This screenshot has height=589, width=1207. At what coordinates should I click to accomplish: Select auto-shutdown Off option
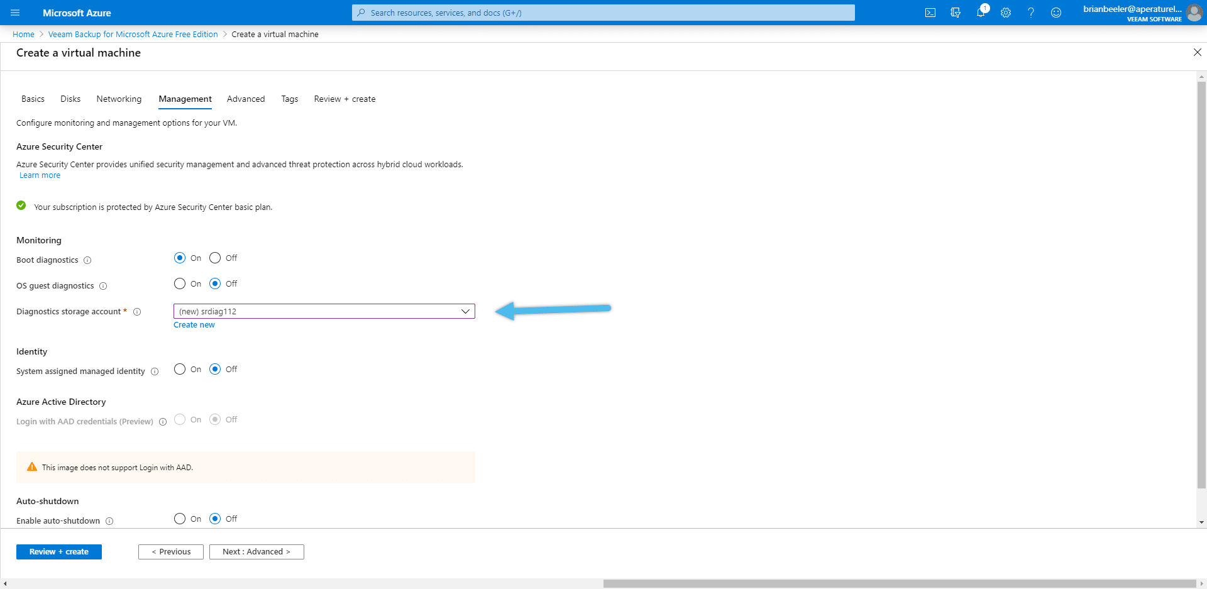(215, 519)
